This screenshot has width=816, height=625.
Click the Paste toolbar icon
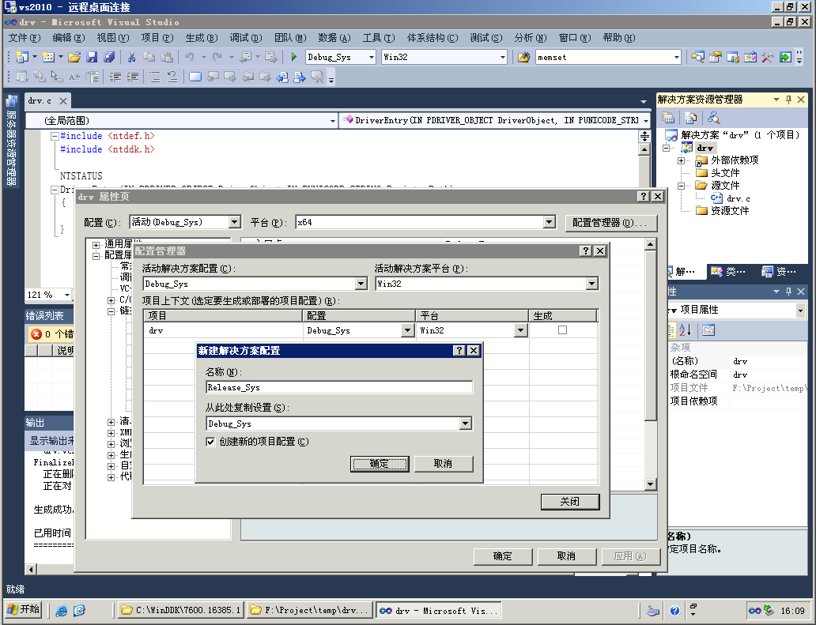tap(167, 57)
